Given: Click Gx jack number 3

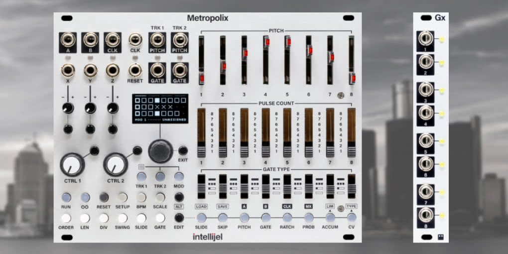Looking at the screenshot, I should point(426,90).
